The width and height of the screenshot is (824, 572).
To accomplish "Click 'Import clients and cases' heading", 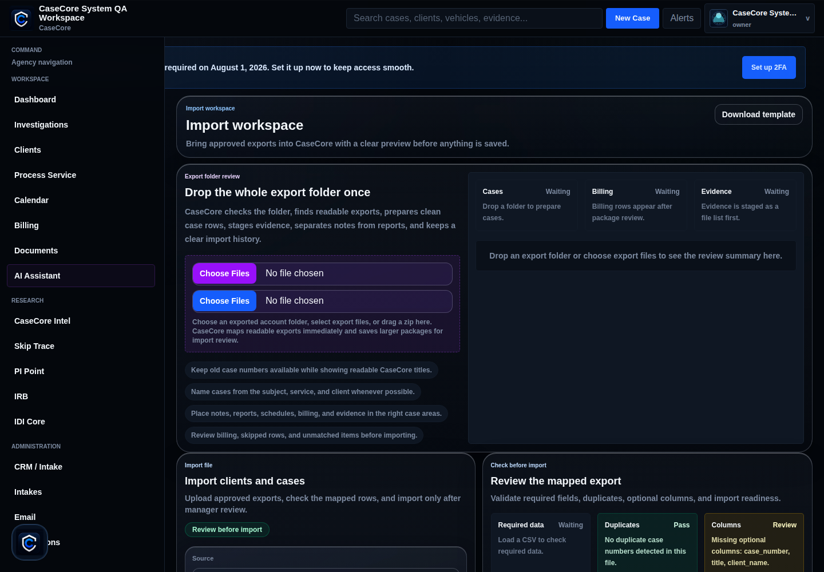I will [x=245, y=481].
